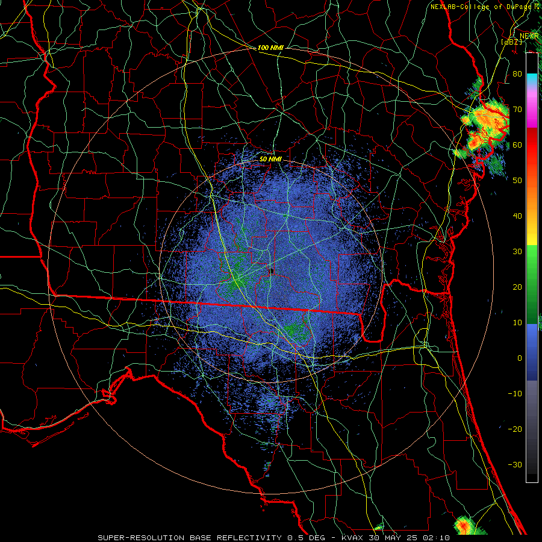This screenshot has width=542, height=542.
Task: Click the 0 value on the color scale
Action: point(520,358)
